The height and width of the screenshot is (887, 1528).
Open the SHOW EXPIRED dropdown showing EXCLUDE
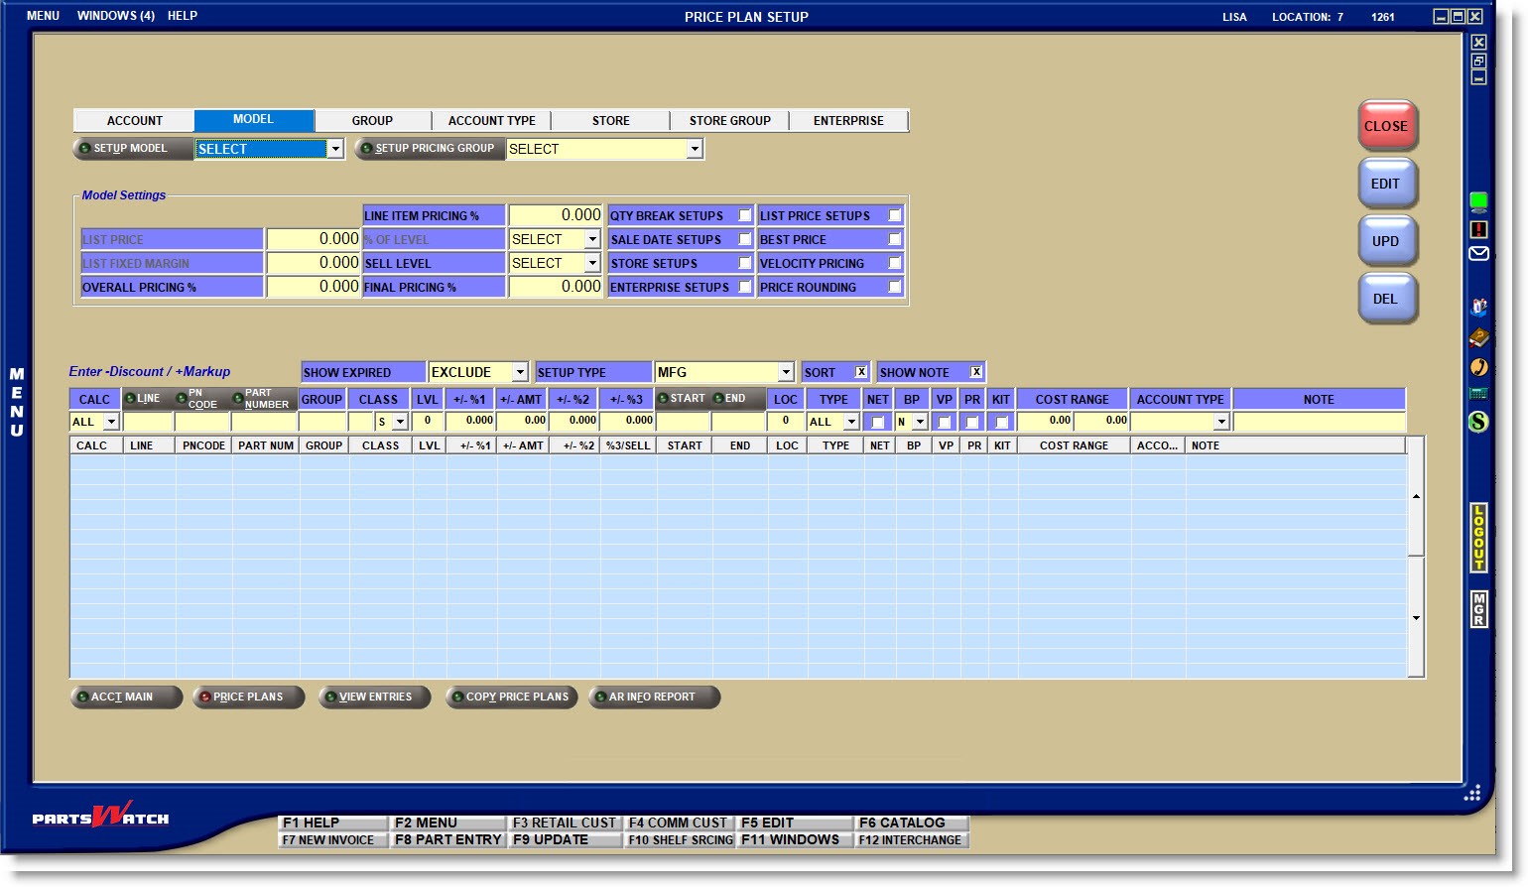(x=519, y=372)
